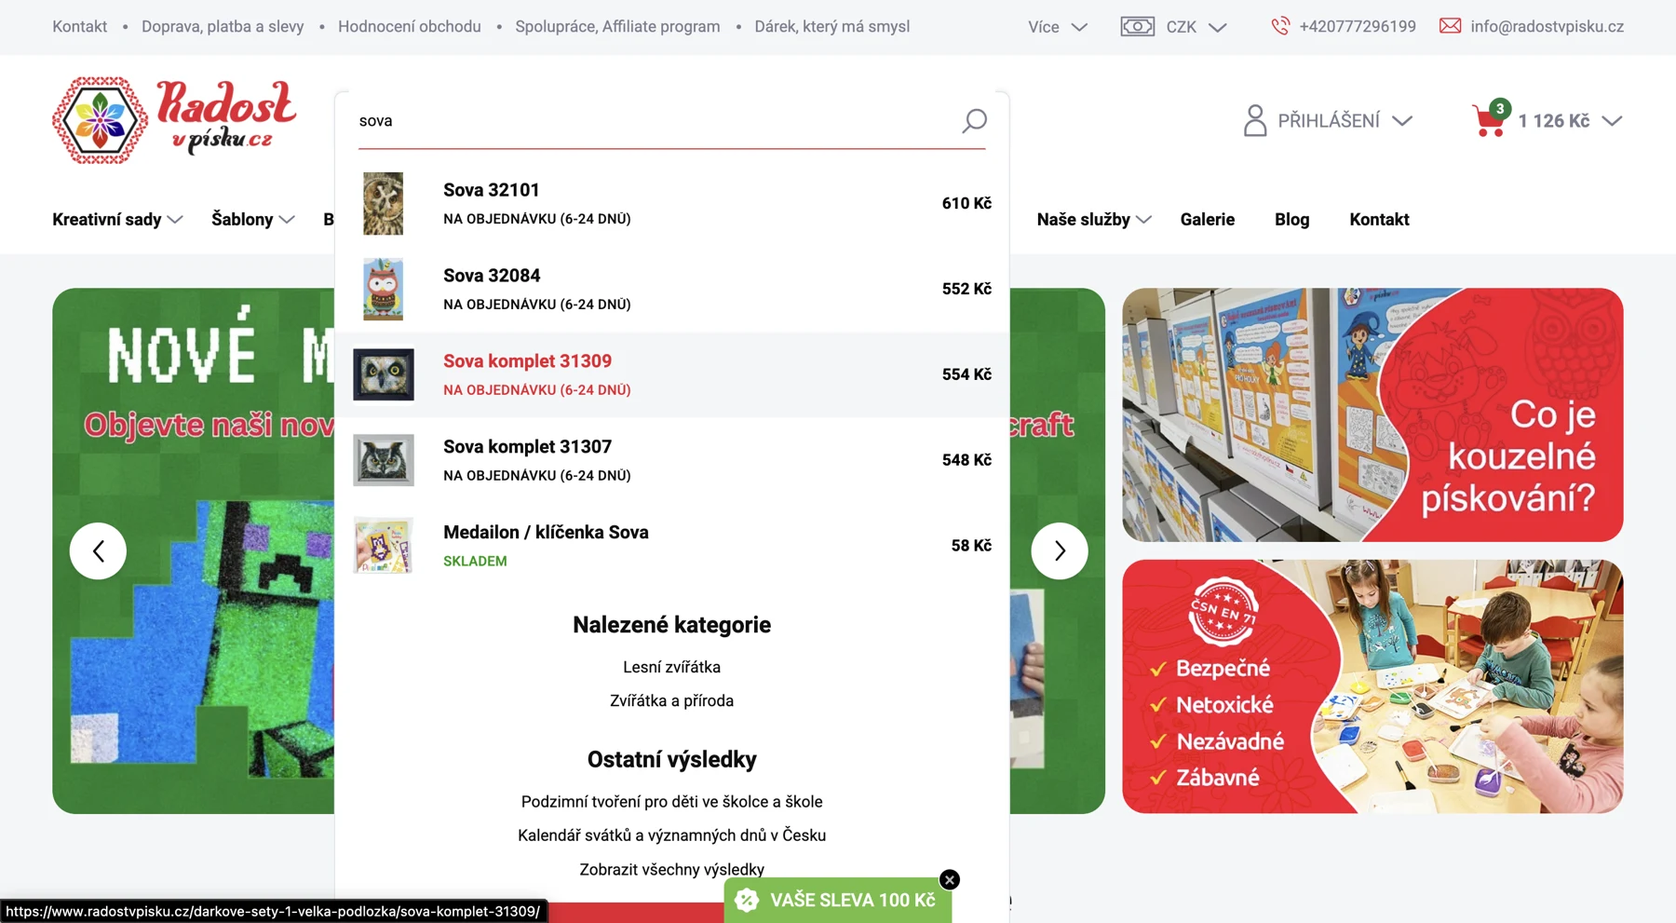Go to next banner slide
This screenshot has height=923, width=1676.
point(1060,551)
